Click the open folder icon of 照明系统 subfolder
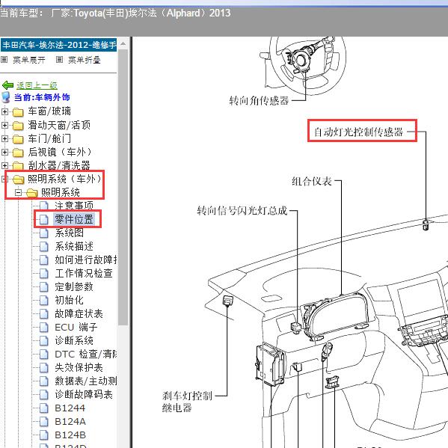Viewport: 448px width, 448px height. 32,193
